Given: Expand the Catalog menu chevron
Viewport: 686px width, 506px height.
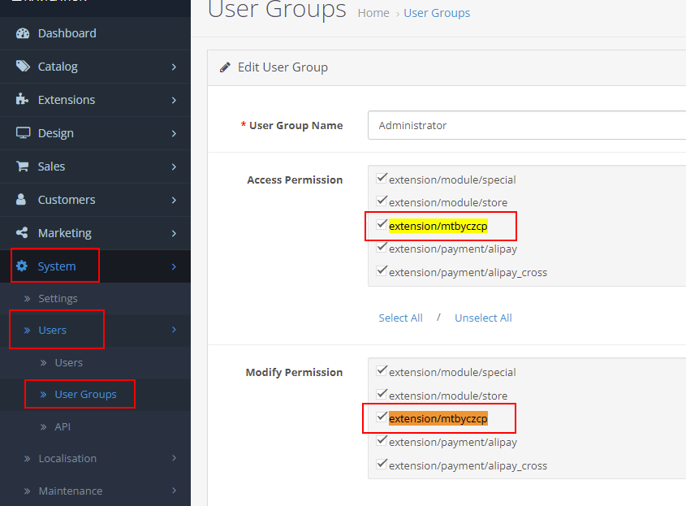Looking at the screenshot, I should pyautogui.click(x=174, y=67).
